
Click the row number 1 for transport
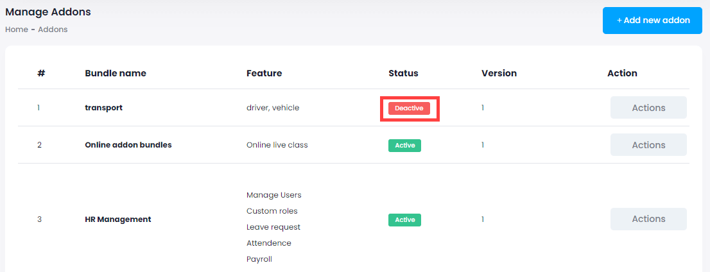[x=39, y=108]
